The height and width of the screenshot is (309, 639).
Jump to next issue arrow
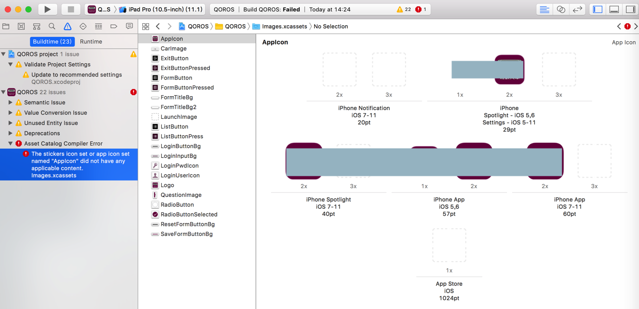(x=636, y=26)
